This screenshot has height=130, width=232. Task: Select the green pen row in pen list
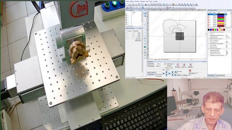coord(217,19)
